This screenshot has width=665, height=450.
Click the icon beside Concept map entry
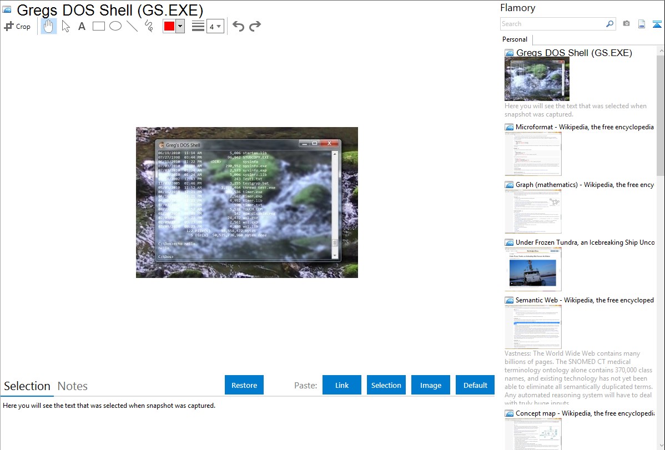[509, 413]
